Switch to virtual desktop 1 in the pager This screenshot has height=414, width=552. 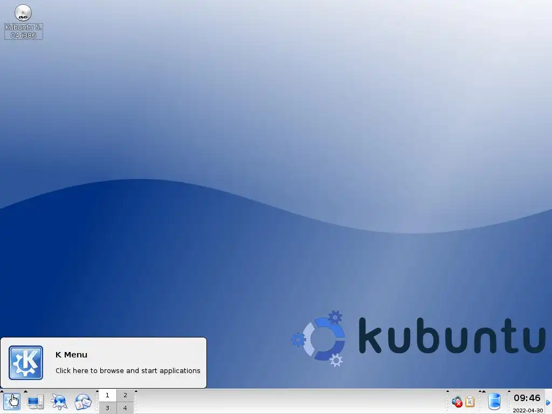point(107,395)
